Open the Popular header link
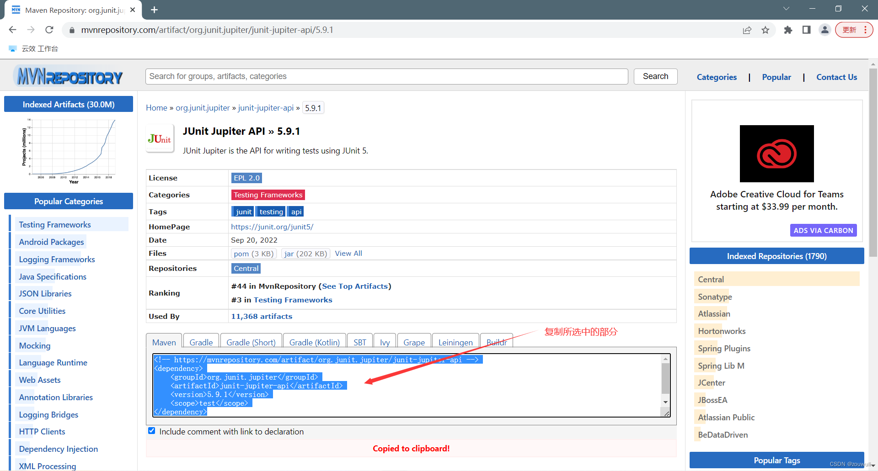This screenshot has height=471, width=878. tap(776, 77)
